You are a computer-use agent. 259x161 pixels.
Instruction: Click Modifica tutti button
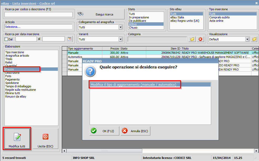tap(17, 139)
